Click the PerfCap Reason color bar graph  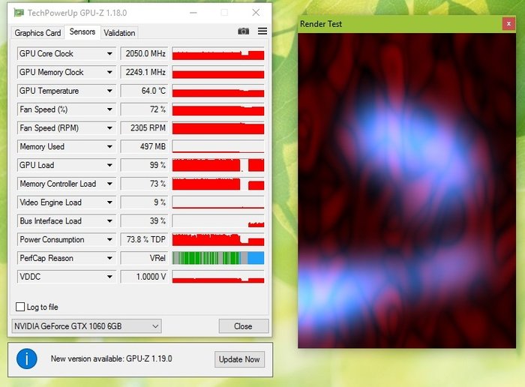click(218, 258)
